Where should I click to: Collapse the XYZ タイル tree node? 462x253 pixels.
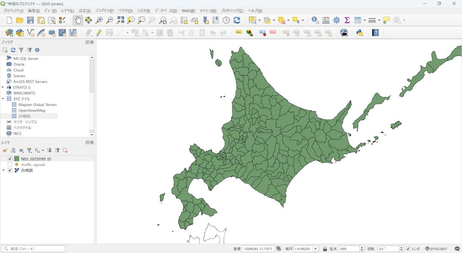(x=3, y=99)
